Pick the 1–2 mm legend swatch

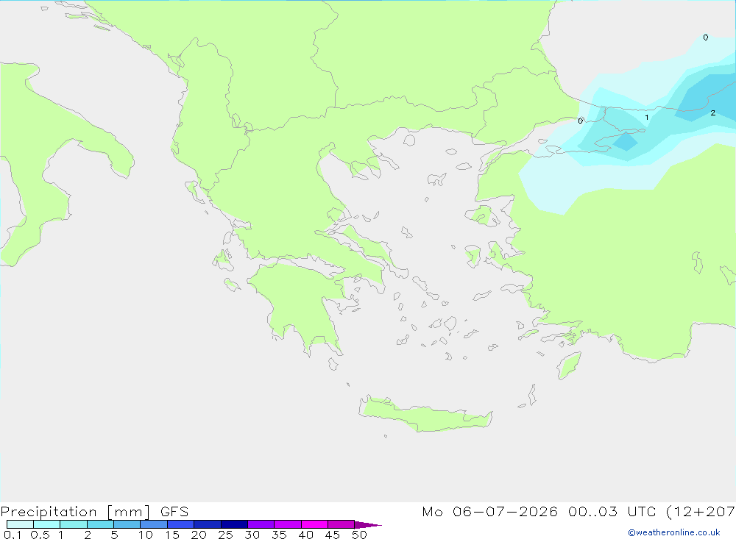(x=74, y=524)
